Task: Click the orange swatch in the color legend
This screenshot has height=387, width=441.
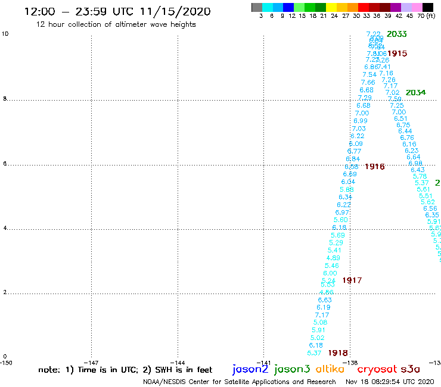Action: [353, 7]
